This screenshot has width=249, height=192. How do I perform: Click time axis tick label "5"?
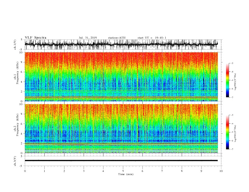123,171
